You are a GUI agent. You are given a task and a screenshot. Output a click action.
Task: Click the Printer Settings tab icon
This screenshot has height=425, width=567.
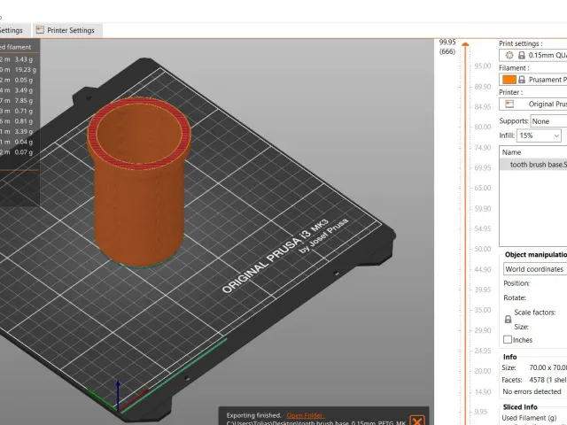(x=40, y=30)
